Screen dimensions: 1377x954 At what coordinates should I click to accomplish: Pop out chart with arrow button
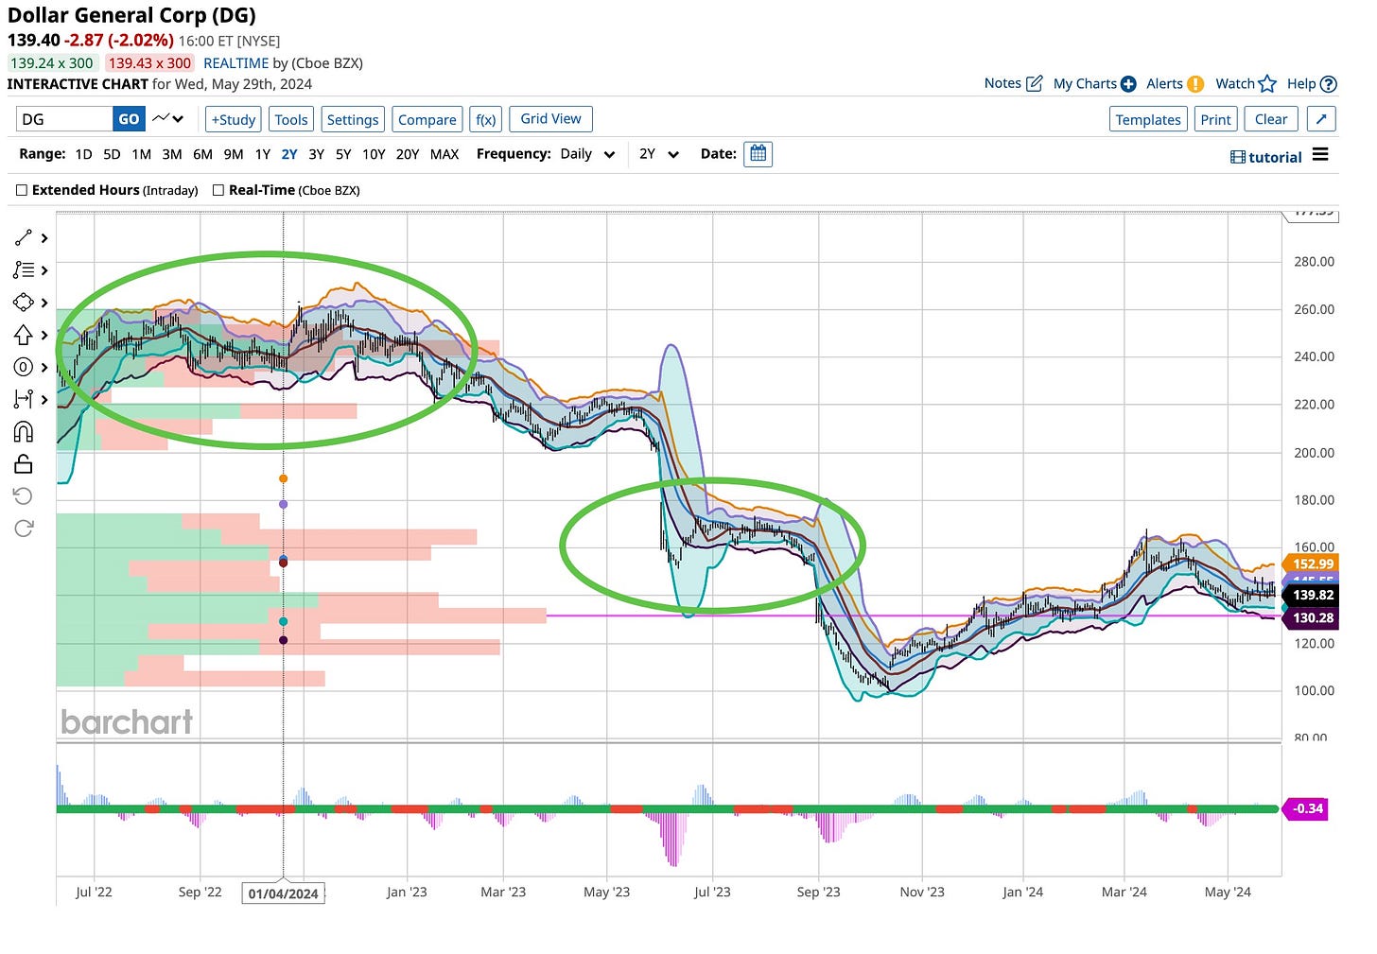[1321, 119]
